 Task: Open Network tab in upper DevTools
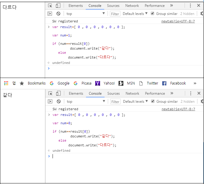(x=132, y=6)
